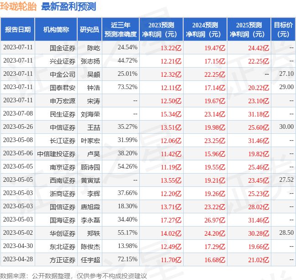The width and height of the screenshot is (296, 280).
Task: Click analyst name 卢昊
Action: point(94,154)
